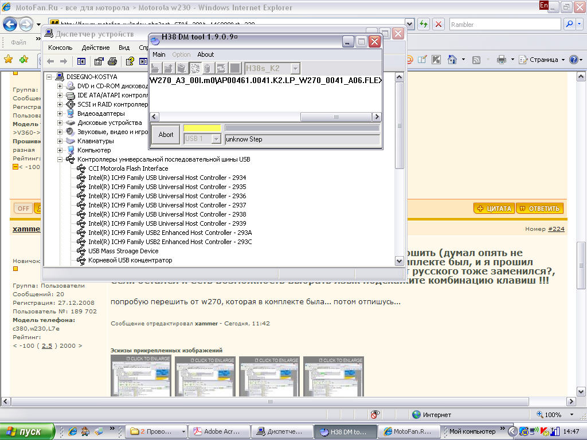Click the fifth H38 DM toolbar icon
The width and height of the screenshot is (587, 440).
(x=208, y=69)
